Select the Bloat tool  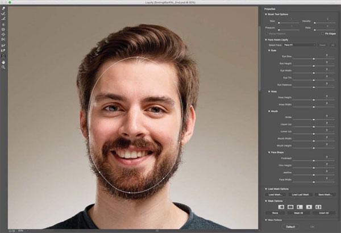3,35
